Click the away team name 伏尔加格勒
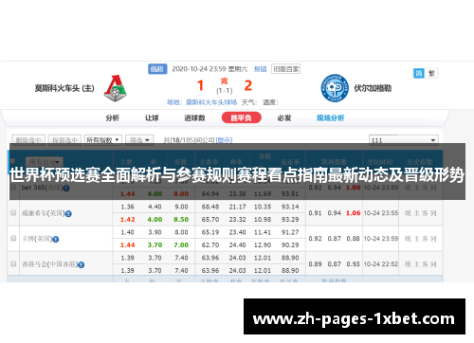Image resolution: width=474 pixels, height=343 pixels. point(373,88)
